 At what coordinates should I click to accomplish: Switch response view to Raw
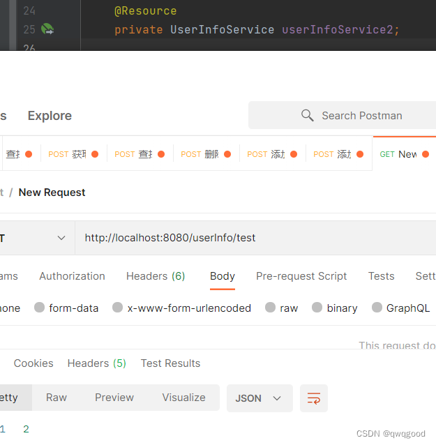[x=57, y=398]
